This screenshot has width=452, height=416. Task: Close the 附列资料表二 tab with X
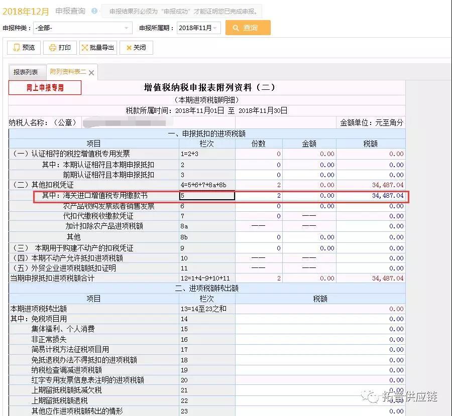91,73
